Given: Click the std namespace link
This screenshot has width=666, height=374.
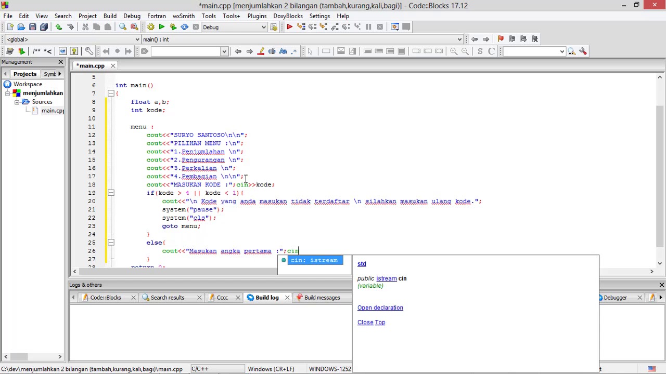Looking at the screenshot, I should 362,264.
